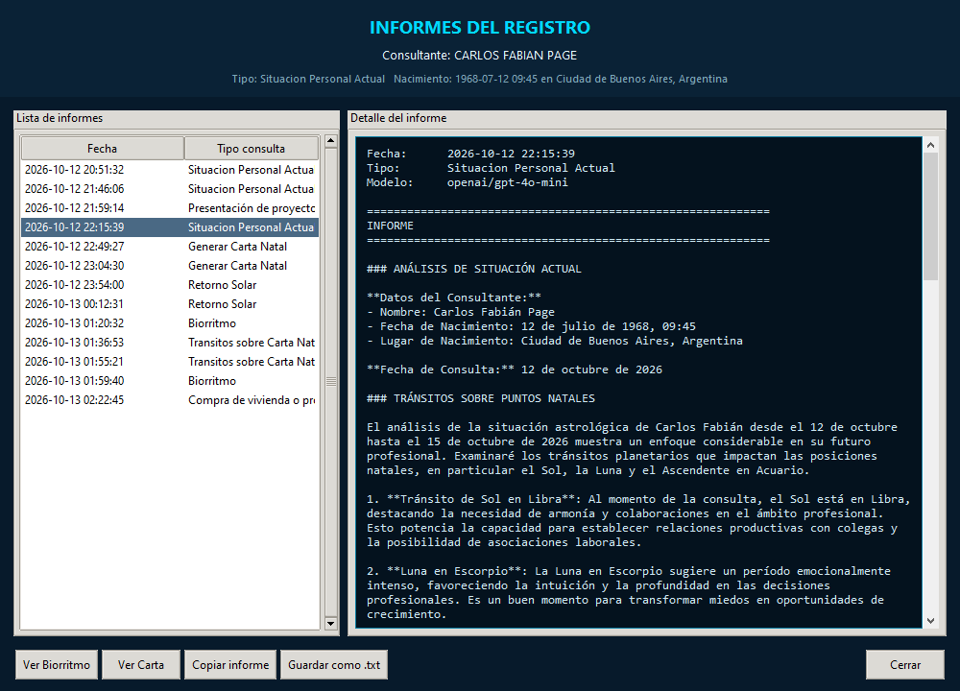Close the window with Cerrar button

click(905, 665)
